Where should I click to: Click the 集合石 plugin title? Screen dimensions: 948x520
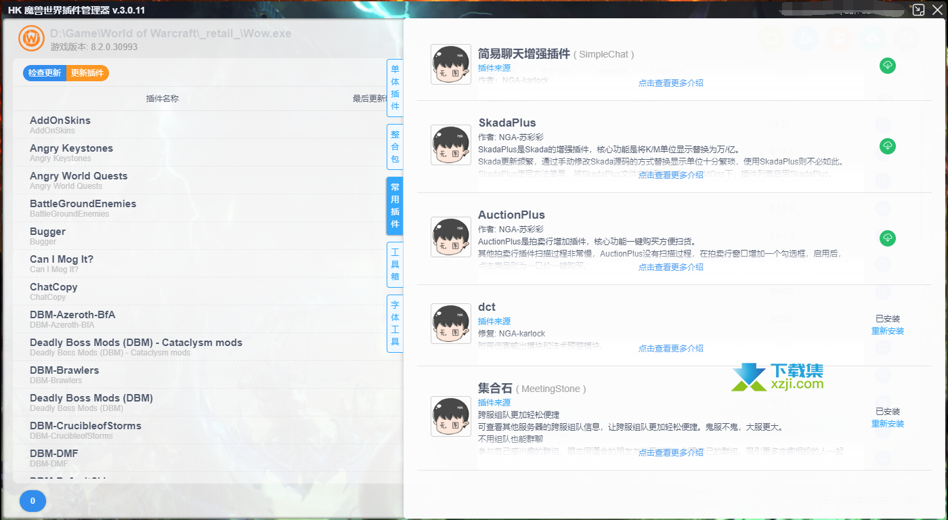[x=496, y=388]
